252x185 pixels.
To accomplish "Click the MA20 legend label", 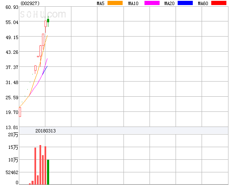I will tap(169, 3).
